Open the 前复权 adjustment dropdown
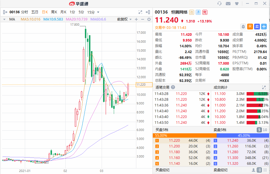The width and height of the screenshot is (270, 174). coord(124,19)
